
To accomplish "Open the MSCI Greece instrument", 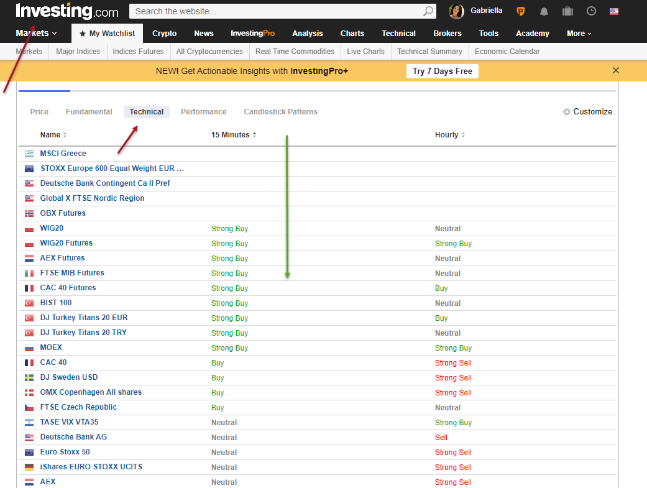I will click(63, 154).
